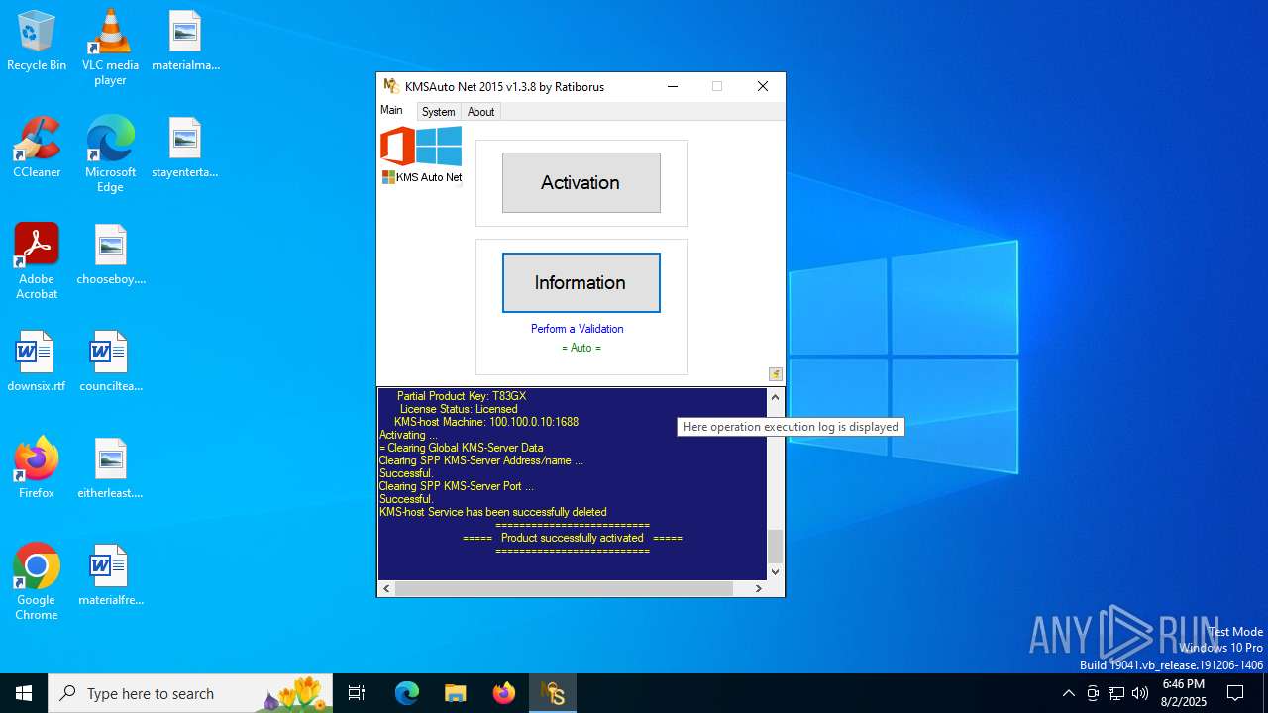Image resolution: width=1268 pixels, height=713 pixels.
Task: Select the Google Chrome desktop shortcut
Action: click(x=37, y=581)
